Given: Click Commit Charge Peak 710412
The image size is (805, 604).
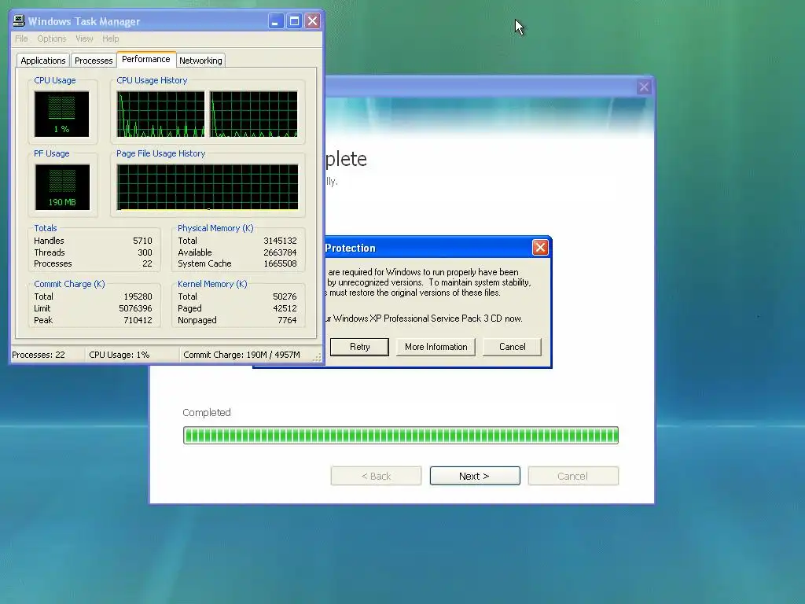Looking at the screenshot, I should coord(138,320).
